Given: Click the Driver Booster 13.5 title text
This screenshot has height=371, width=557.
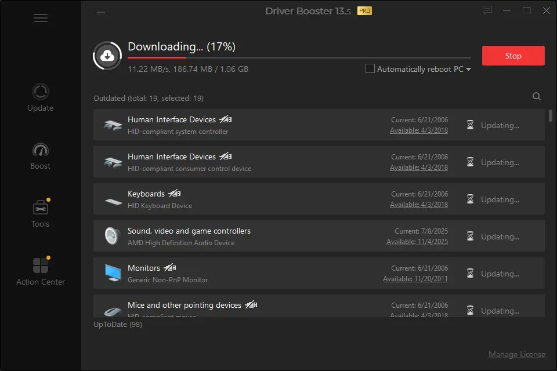Looking at the screenshot, I should pyautogui.click(x=308, y=11).
